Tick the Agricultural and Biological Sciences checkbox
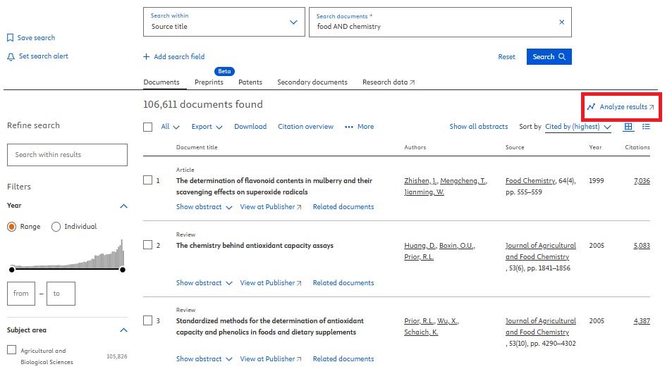 (x=11, y=350)
